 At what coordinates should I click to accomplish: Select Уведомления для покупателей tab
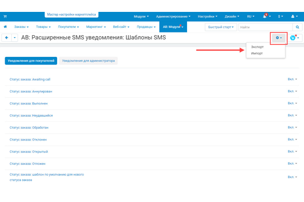(31, 60)
